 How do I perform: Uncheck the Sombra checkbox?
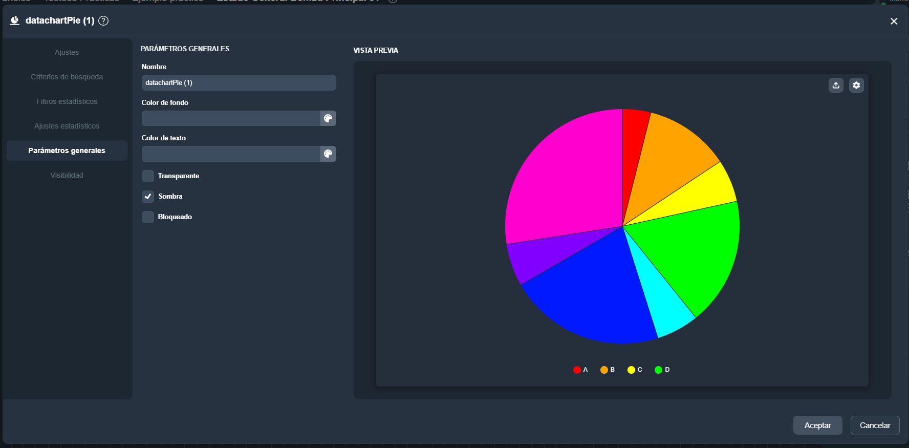tap(148, 197)
